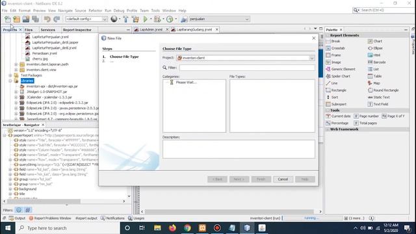
Task: Select the Ellipse palette element
Action: (x=375, y=48)
